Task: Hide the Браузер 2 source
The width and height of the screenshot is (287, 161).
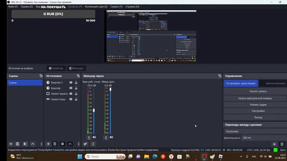Action: pos(71,82)
